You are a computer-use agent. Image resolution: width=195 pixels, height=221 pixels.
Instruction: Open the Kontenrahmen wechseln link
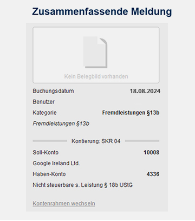(64, 204)
